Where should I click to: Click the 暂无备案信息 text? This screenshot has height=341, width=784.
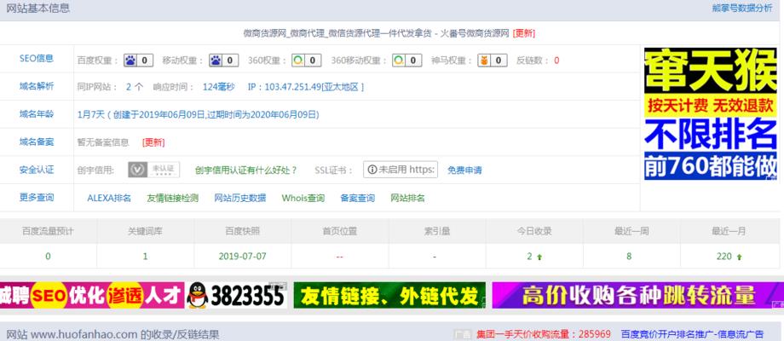103,142
